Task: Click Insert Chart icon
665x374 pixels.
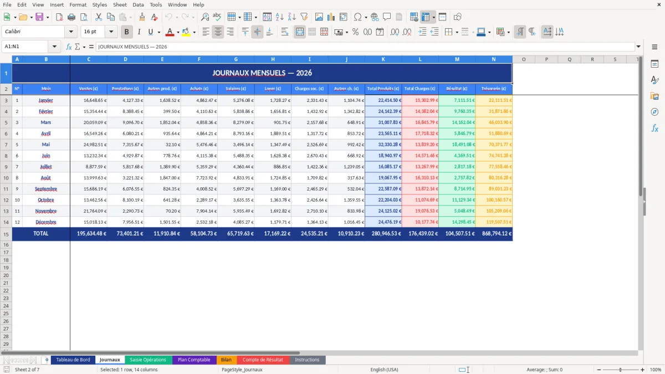Action: point(331,17)
